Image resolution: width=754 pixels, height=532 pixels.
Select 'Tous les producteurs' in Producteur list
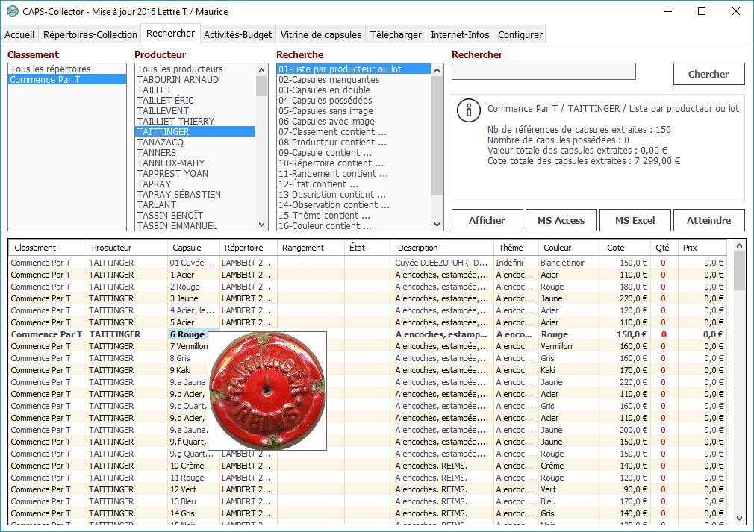[x=196, y=69]
